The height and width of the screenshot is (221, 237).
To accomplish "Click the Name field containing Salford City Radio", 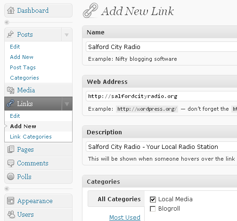I will pos(162,47).
